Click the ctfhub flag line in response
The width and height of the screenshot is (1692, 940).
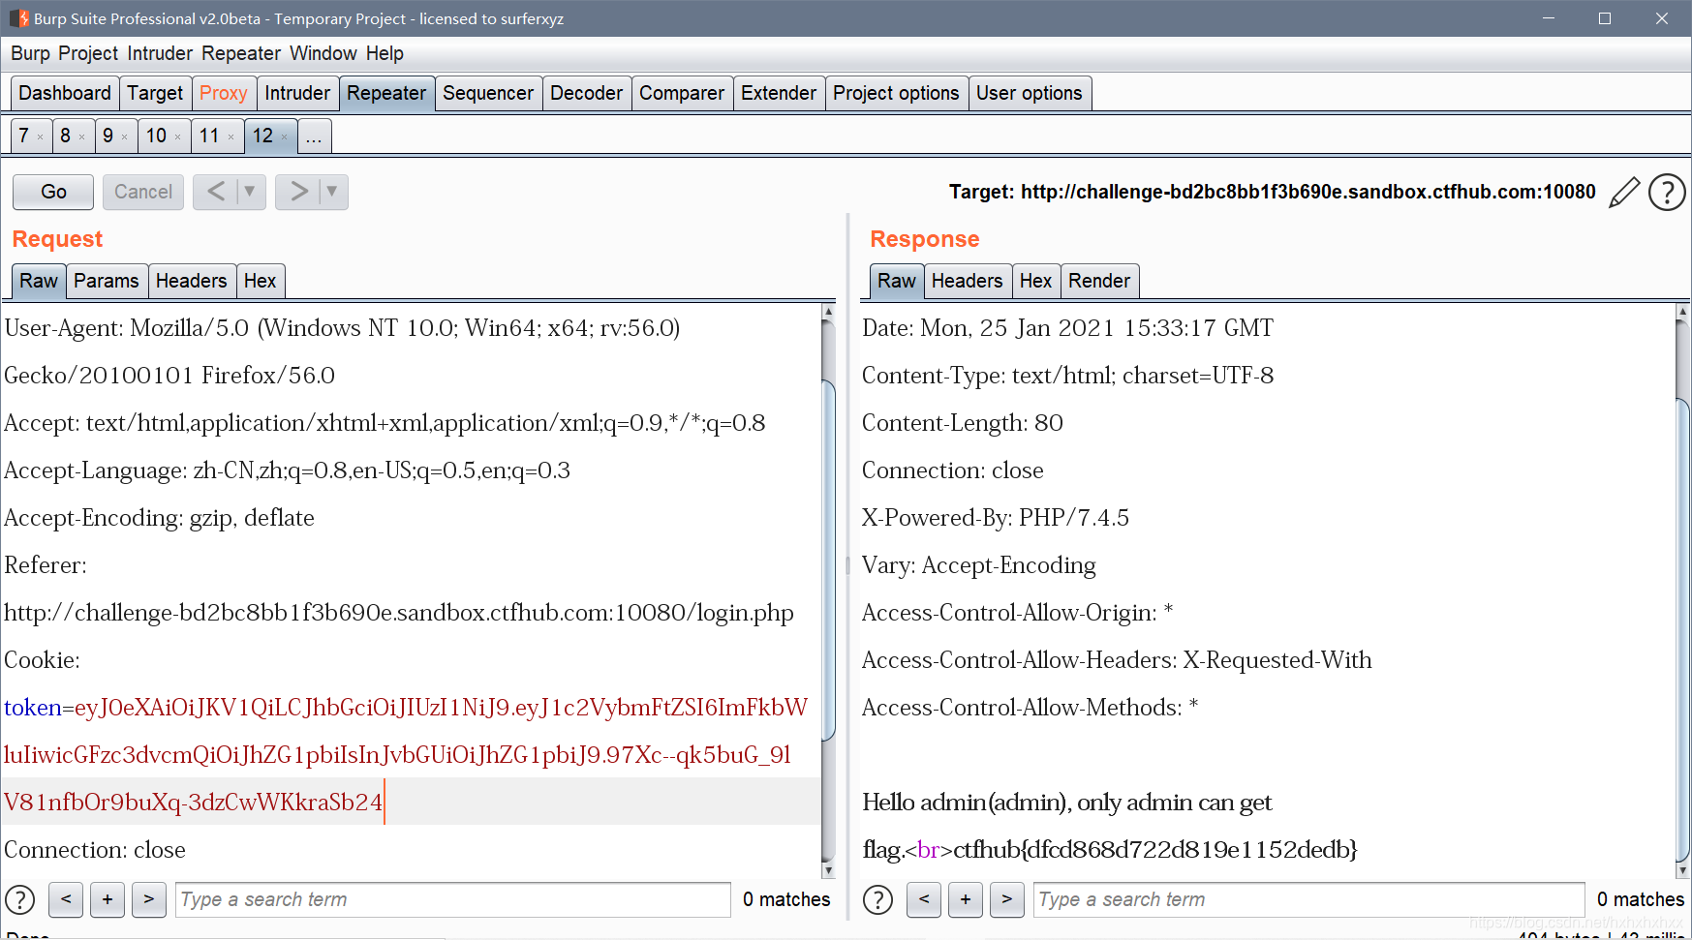(x=1110, y=850)
